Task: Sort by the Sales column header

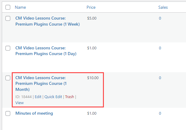Action: click(163, 7)
